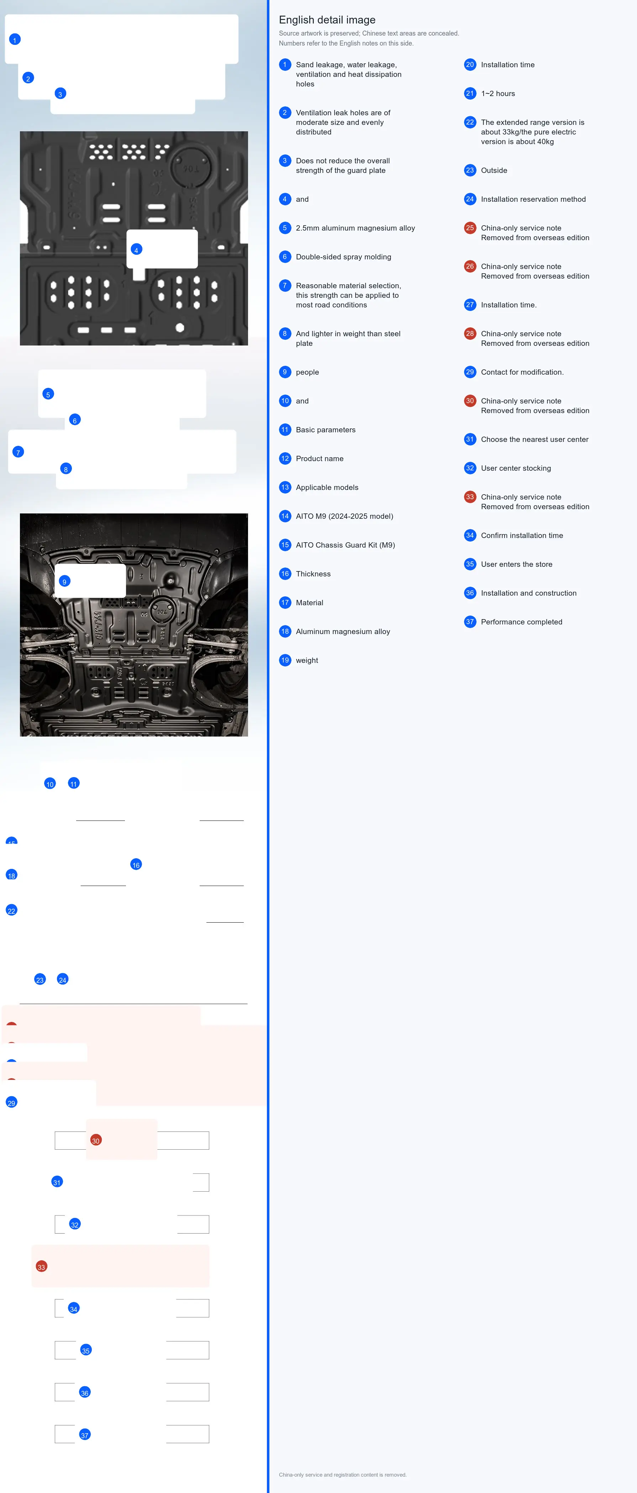Select note 'Sand leakage, water leakage, ventilation' text
Viewport: 637px width, 1493px height.
pyautogui.click(x=348, y=74)
